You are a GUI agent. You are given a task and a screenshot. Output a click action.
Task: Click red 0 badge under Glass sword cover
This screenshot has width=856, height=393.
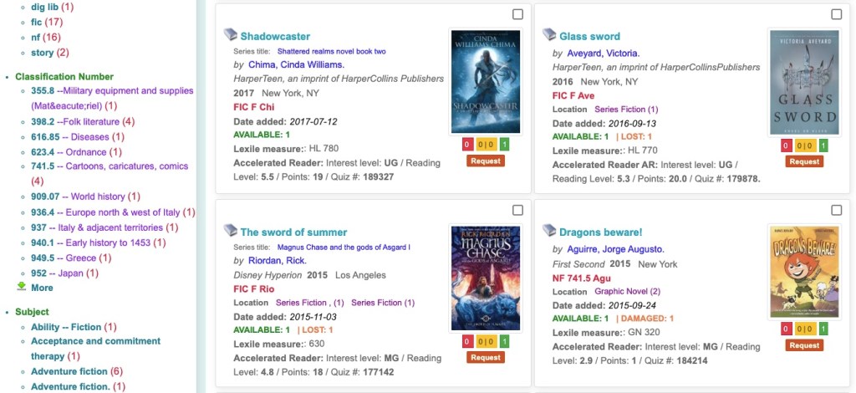786,145
